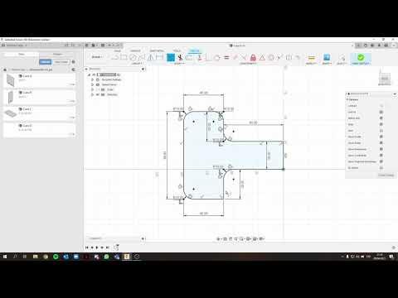
Task: Switch to the Tools tab
Action: [177, 50]
